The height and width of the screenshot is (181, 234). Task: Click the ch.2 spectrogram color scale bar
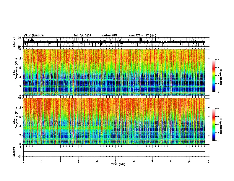(x=214, y=125)
